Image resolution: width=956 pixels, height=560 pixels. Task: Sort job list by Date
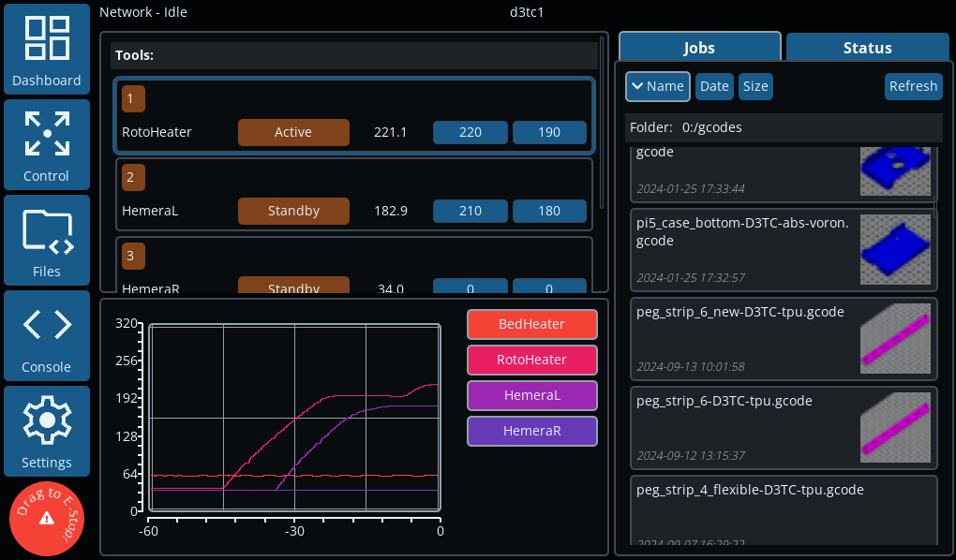point(714,86)
